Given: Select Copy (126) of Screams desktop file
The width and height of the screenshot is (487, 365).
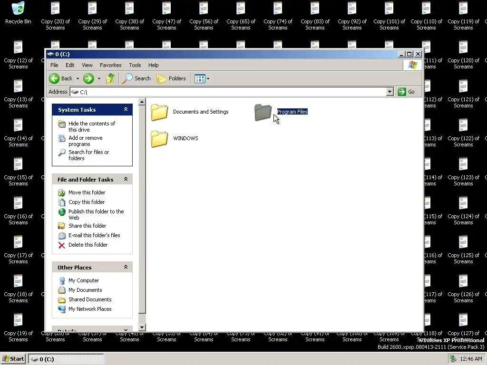Looking at the screenshot, I should pos(463,288).
